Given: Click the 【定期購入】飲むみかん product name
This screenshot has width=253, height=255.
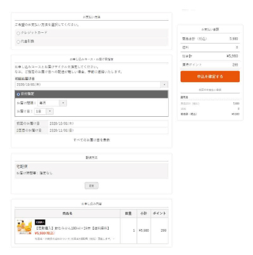Looking at the screenshot, I should tap(72, 228).
